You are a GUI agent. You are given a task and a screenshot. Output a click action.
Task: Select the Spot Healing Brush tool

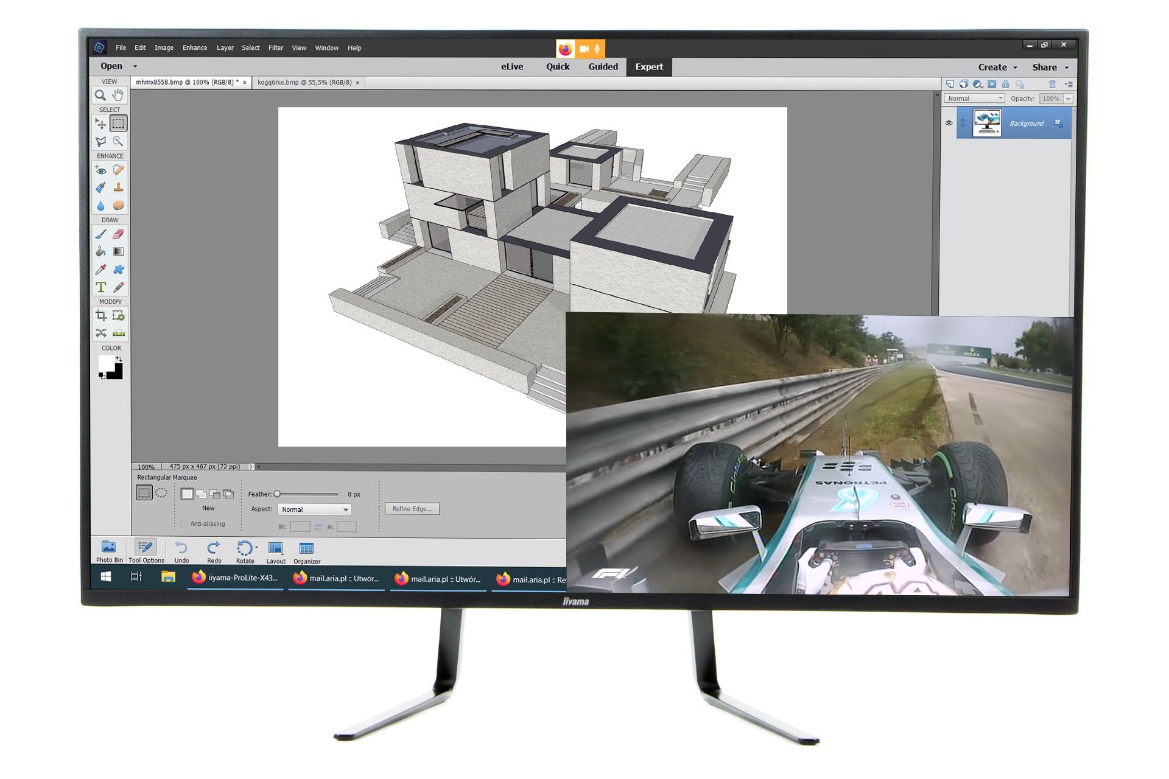coord(118,170)
